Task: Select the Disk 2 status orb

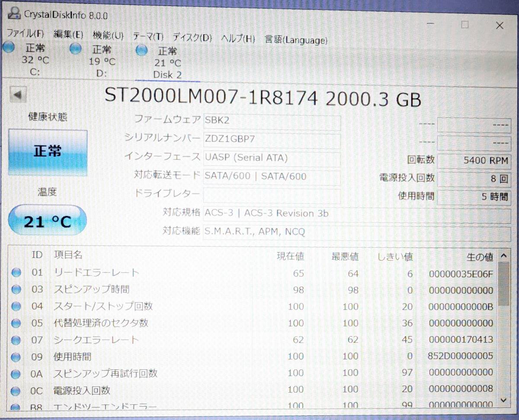Action: point(141,51)
